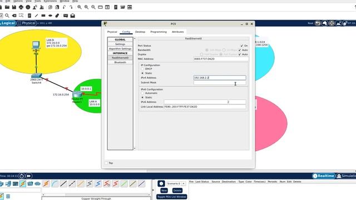Viewport: 356px width, 200px height.
Task: Toggle the Duplex Auto checkbox
Action: click(x=240, y=54)
